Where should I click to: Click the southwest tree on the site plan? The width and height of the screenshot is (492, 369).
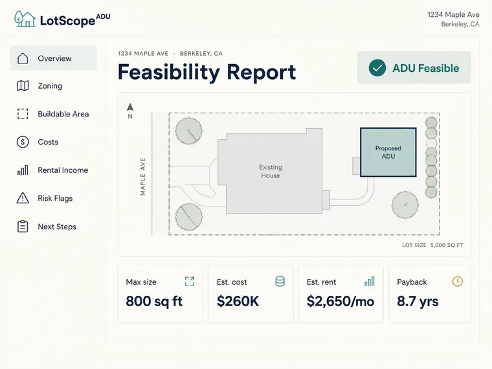pyautogui.click(x=188, y=217)
